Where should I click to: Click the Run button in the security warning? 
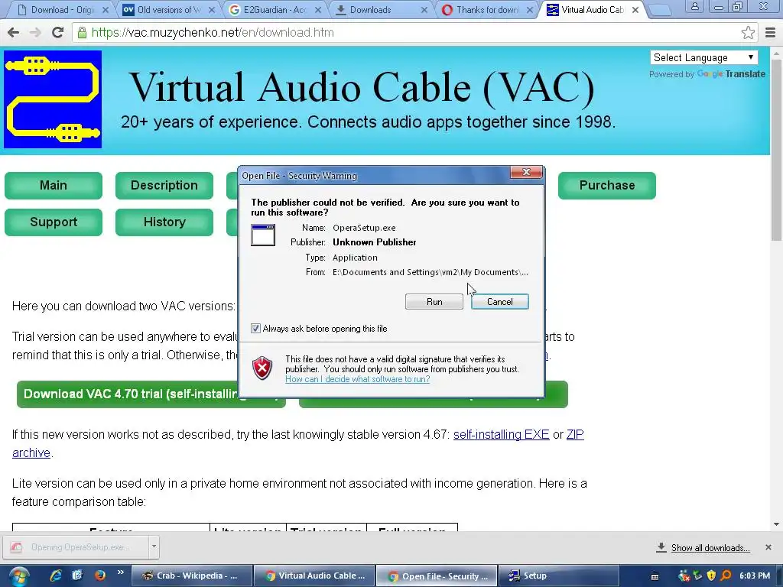click(434, 301)
